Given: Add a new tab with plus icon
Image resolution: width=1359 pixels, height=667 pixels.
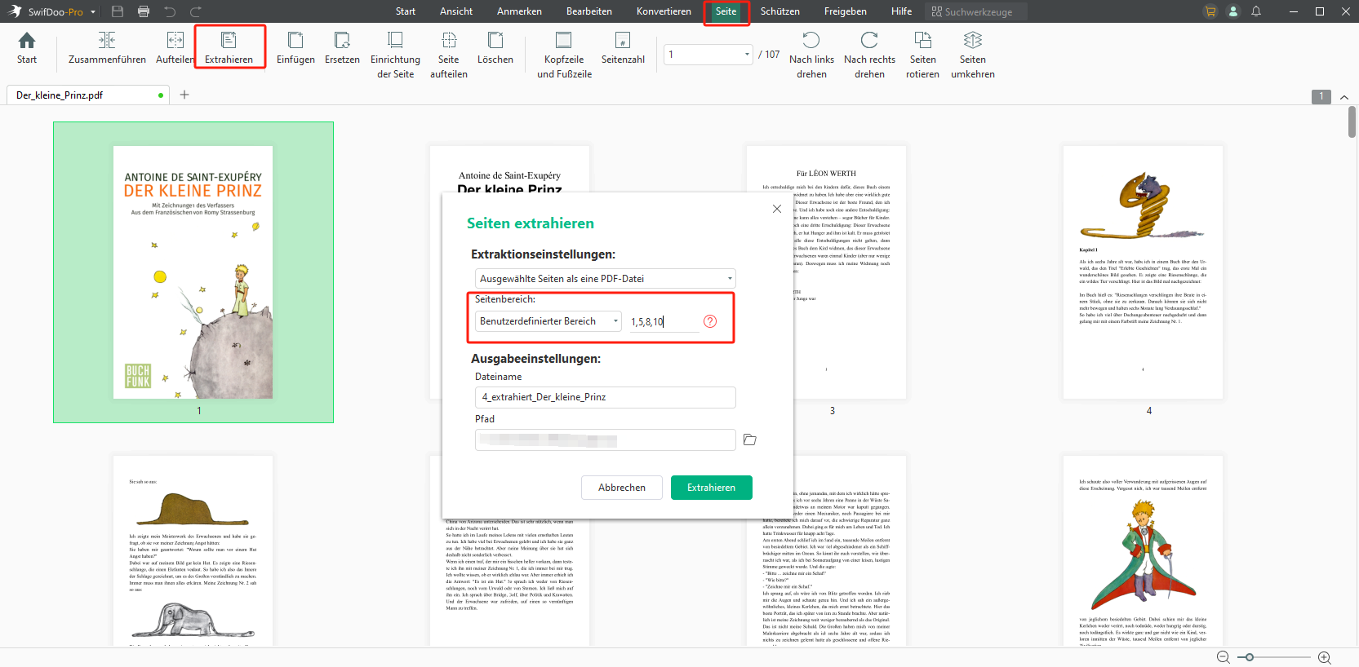Looking at the screenshot, I should 184,95.
